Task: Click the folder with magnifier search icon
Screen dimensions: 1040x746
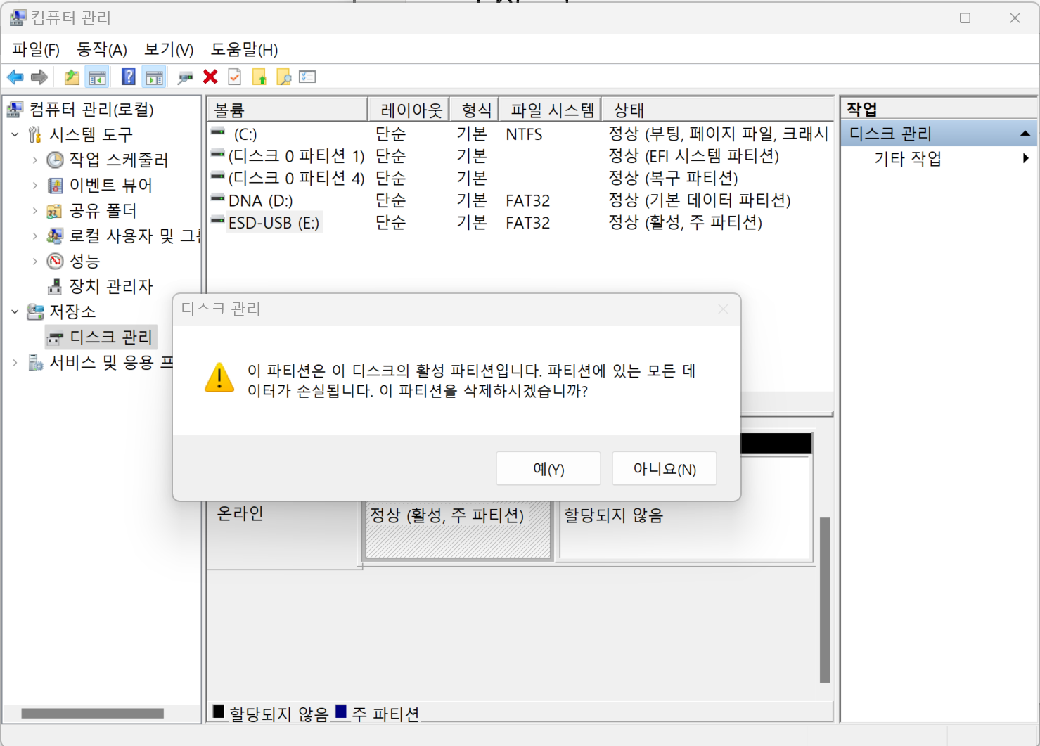Action: (x=283, y=77)
